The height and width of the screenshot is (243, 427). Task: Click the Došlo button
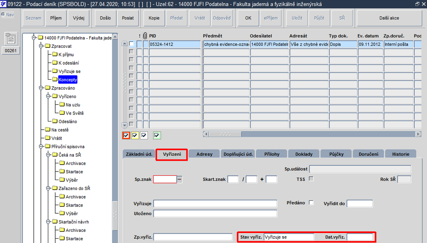105,18
